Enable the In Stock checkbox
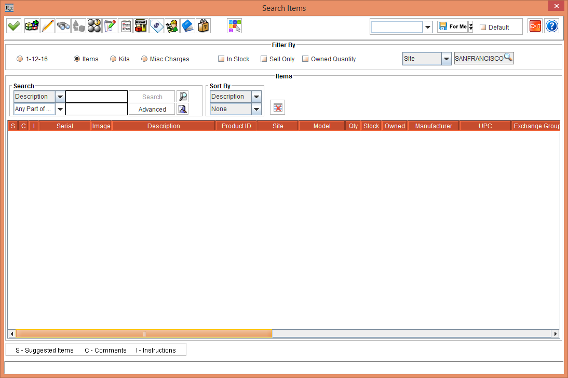This screenshot has height=378, width=568. 221,59
